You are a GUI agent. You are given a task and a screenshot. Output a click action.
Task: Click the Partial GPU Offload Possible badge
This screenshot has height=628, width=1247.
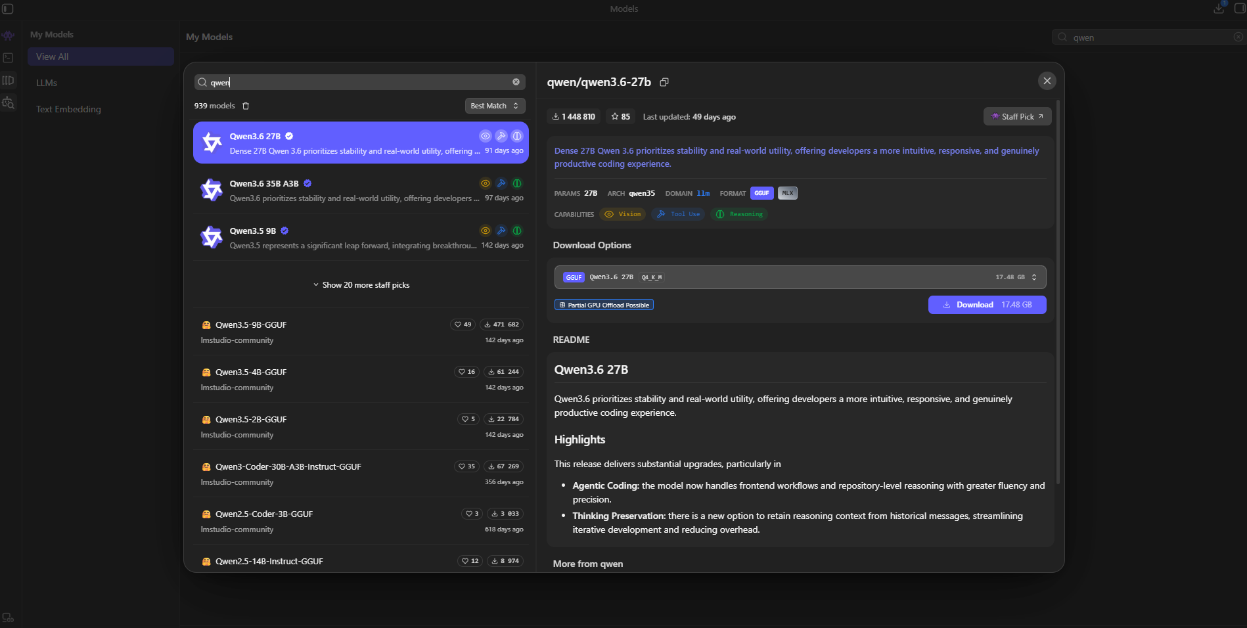(x=604, y=305)
